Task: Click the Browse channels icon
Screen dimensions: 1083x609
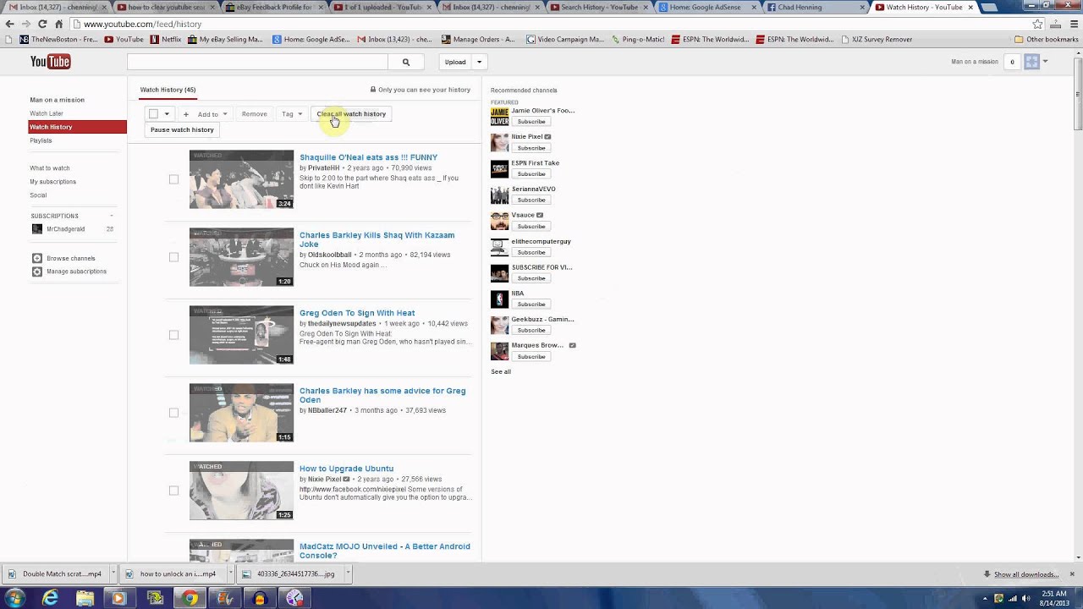Action: (x=36, y=258)
